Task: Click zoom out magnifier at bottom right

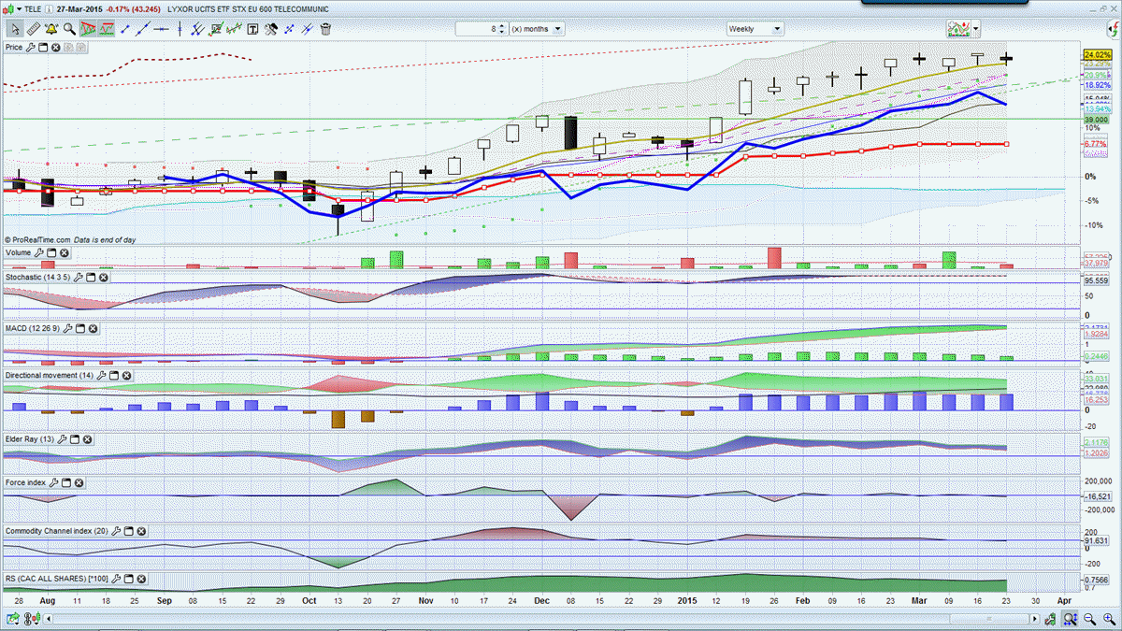Action: click(x=1089, y=619)
